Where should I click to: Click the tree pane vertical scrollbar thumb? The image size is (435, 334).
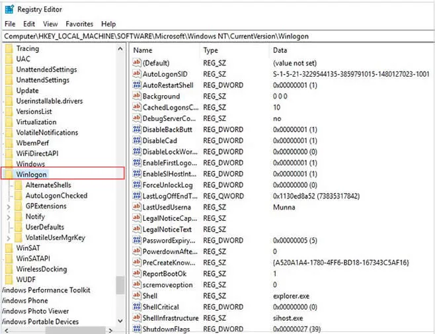[120, 284]
